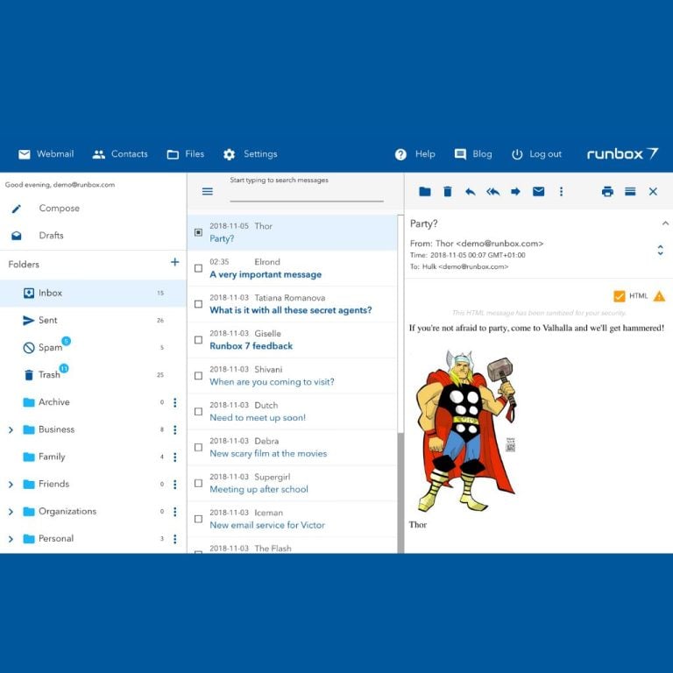Expand the Personal folder
Image resolution: width=673 pixels, height=673 pixels.
[x=11, y=539]
